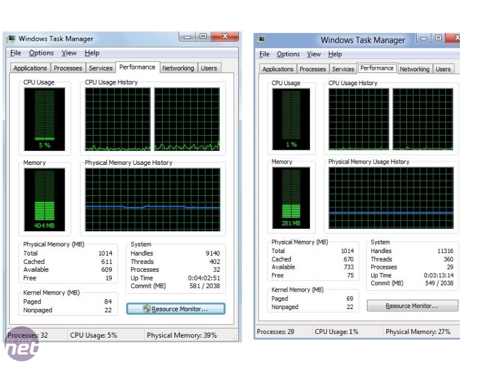Viewport: 486px width, 365px height.
Task: Switch to Users tab in the right window
Action: (443, 69)
